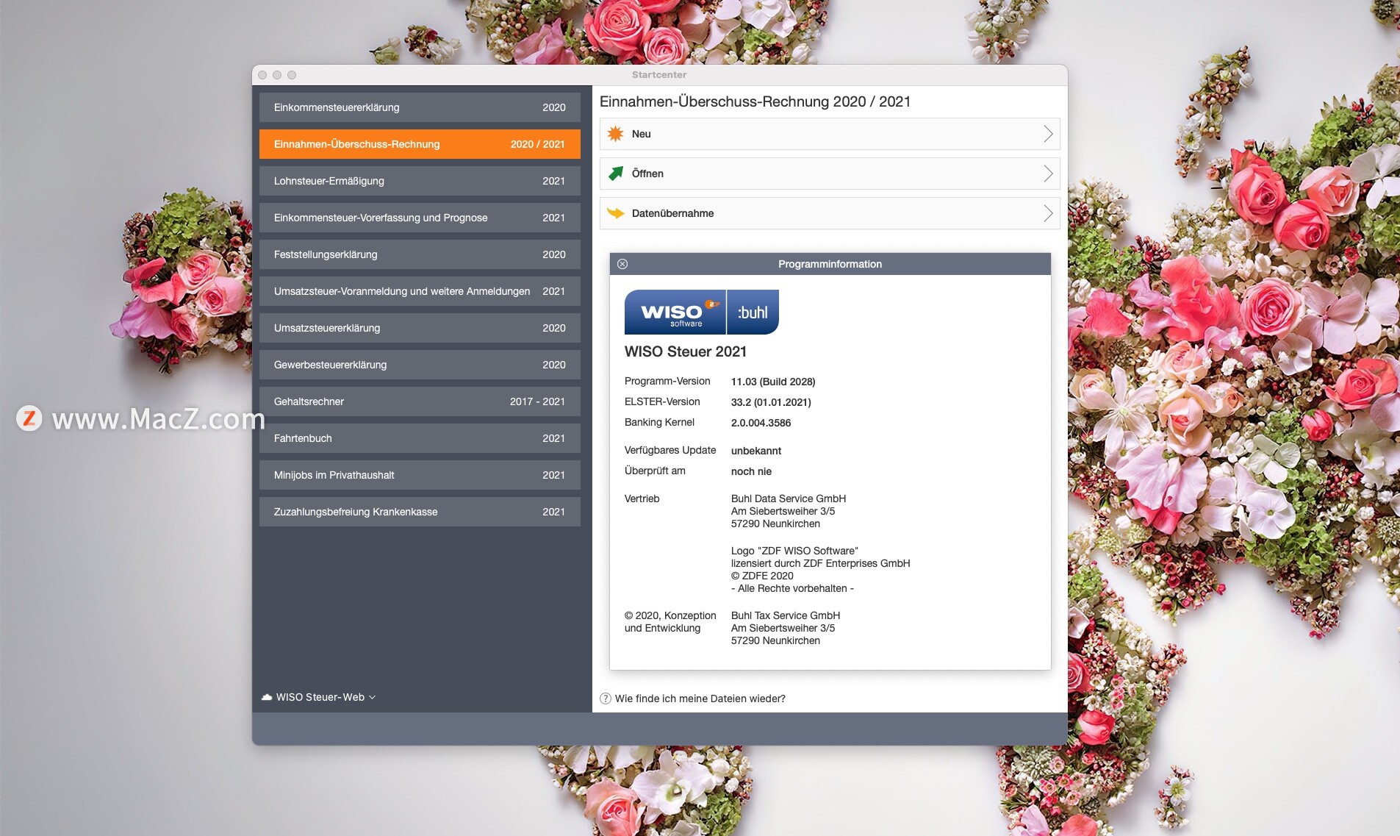Image resolution: width=1400 pixels, height=836 pixels.
Task: Click ELSTER version '33.2 (01.01.2021)'
Action: click(x=771, y=402)
